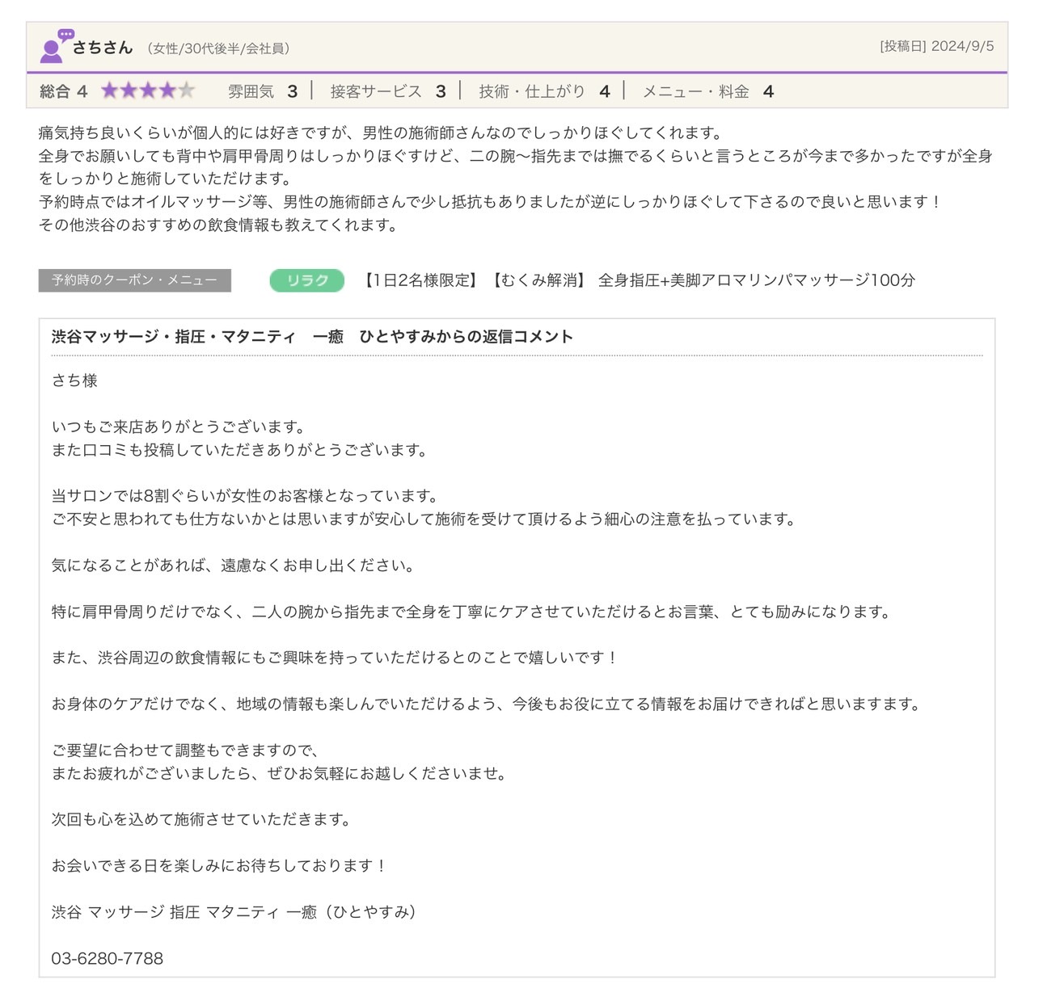Click the reviewer details 女性/30代後半/会社員
Screen dimensions: 1064x1005
(x=218, y=48)
